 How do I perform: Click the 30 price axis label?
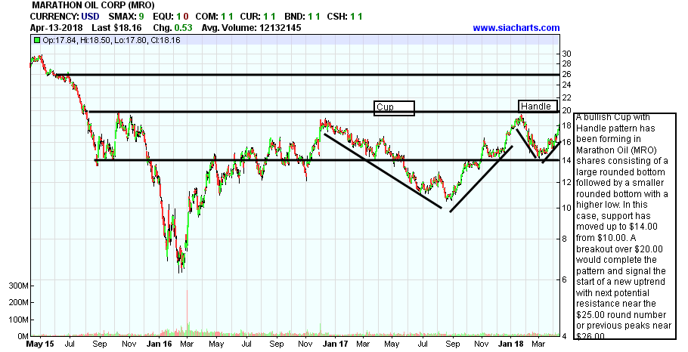click(x=566, y=54)
